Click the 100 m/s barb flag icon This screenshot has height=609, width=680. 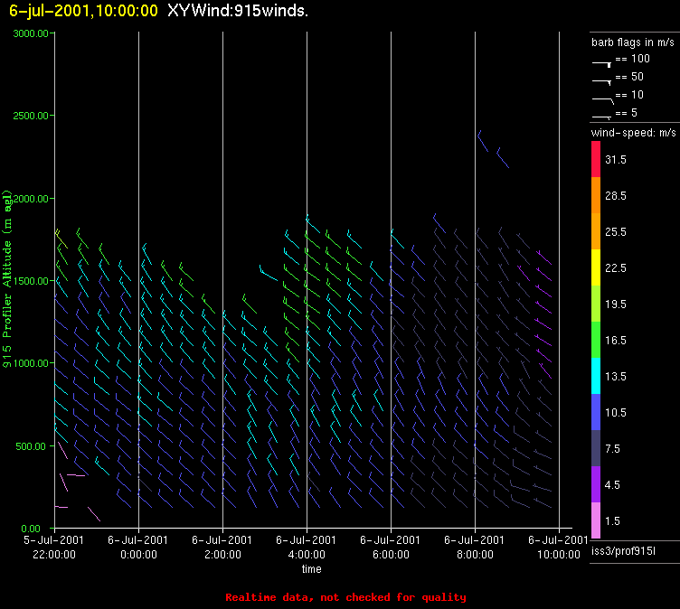tap(602, 64)
